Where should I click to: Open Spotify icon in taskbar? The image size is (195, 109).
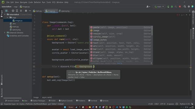tap(127, 107)
